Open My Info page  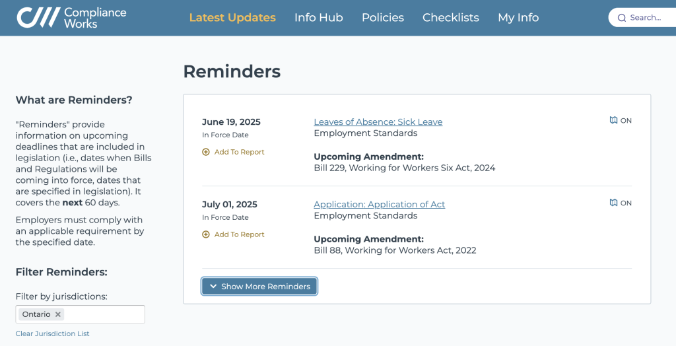pos(518,18)
